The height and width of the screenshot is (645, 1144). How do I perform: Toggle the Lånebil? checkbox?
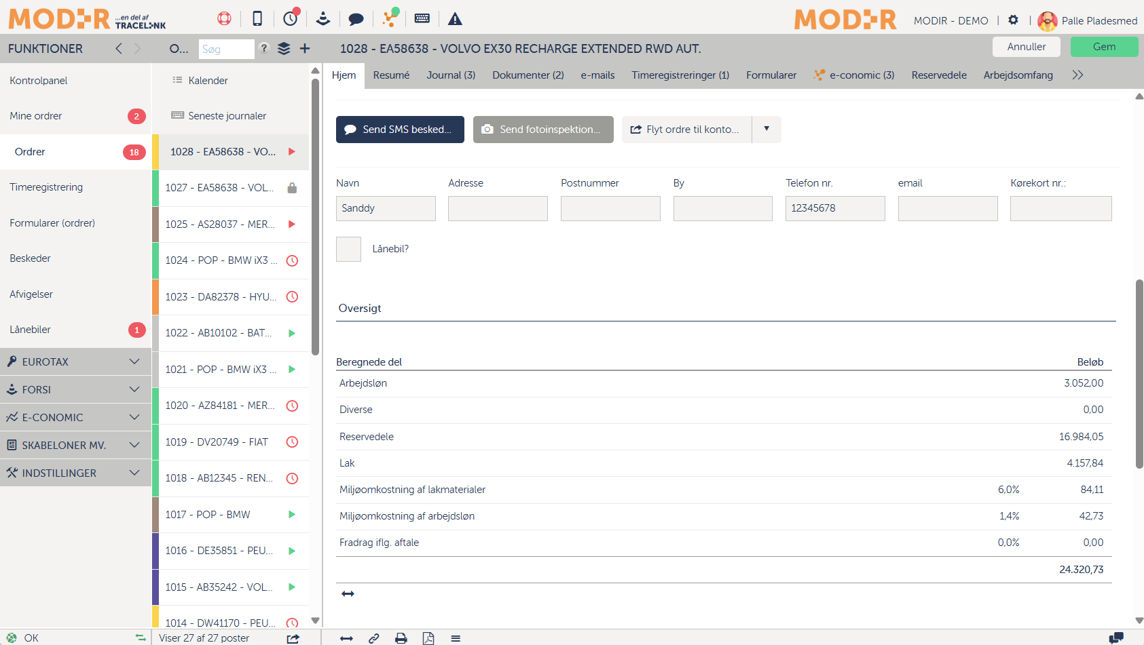[348, 249]
